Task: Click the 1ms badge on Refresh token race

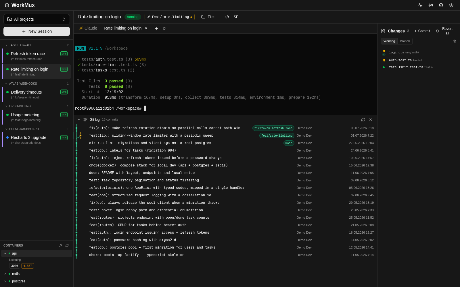Action: [x=64, y=54]
